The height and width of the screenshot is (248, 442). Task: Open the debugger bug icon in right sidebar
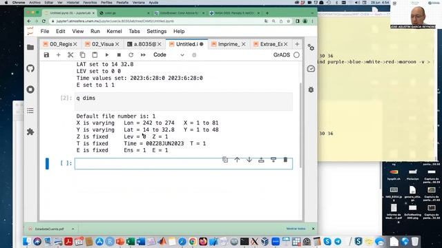click(311, 90)
